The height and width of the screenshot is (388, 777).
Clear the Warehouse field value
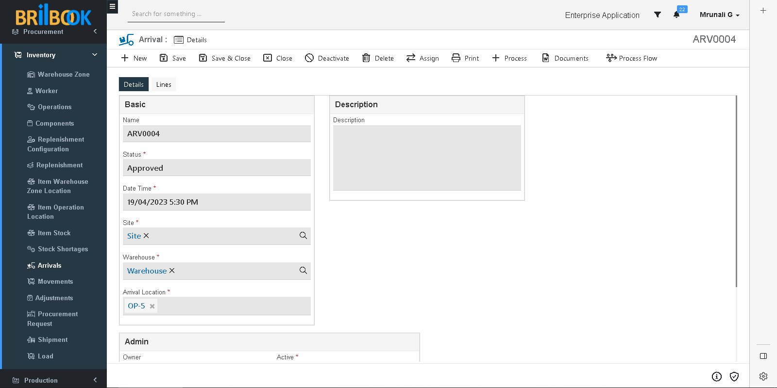click(x=172, y=271)
